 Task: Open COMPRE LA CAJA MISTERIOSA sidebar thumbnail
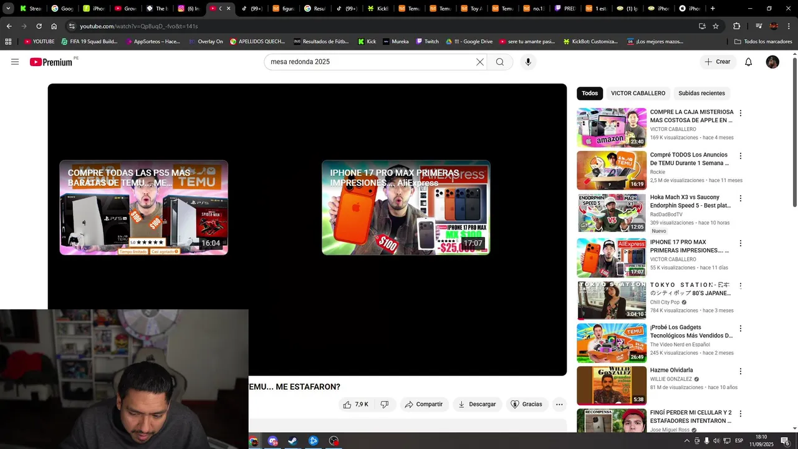(612, 127)
